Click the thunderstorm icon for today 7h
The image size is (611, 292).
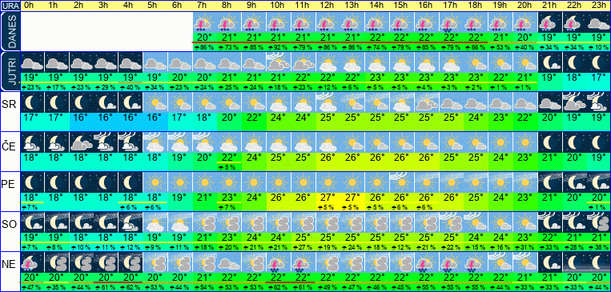204,22
